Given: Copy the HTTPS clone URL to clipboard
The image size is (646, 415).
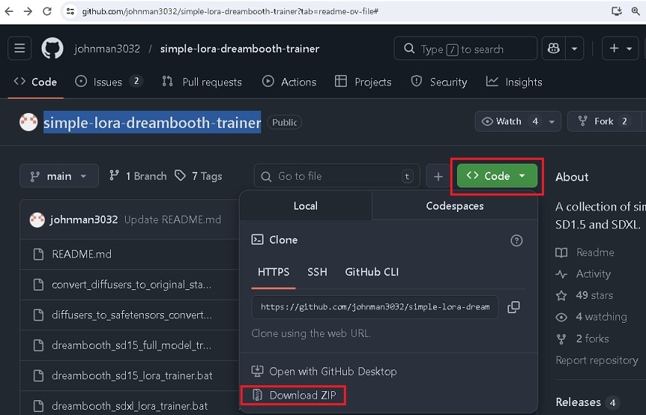Looking at the screenshot, I should (514, 307).
